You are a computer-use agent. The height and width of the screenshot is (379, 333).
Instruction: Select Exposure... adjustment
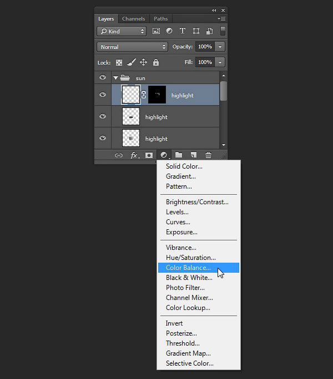click(x=199, y=232)
